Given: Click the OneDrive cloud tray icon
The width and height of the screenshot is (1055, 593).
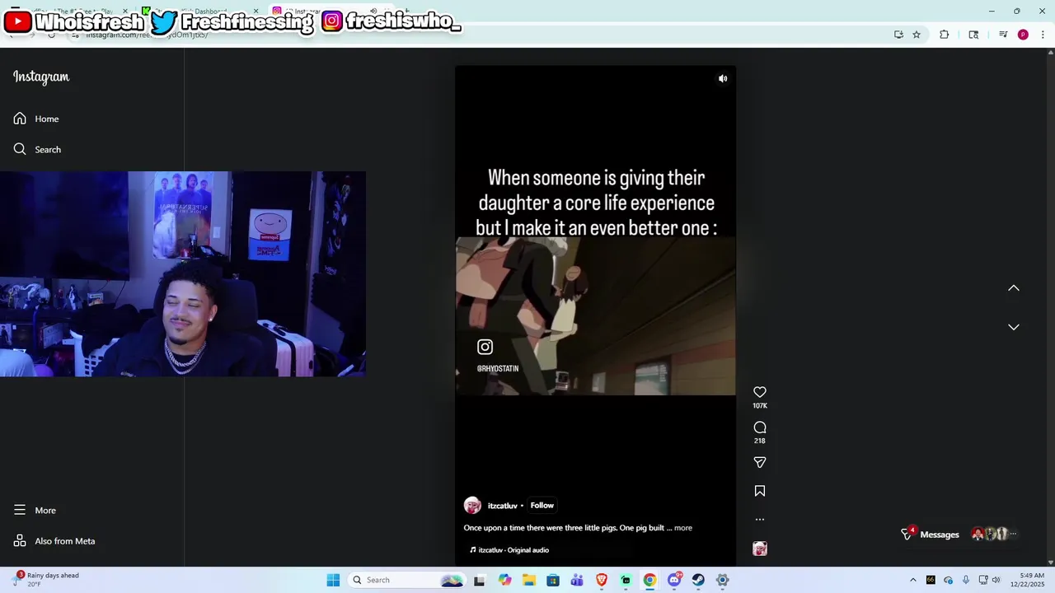Looking at the screenshot, I should click(948, 580).
